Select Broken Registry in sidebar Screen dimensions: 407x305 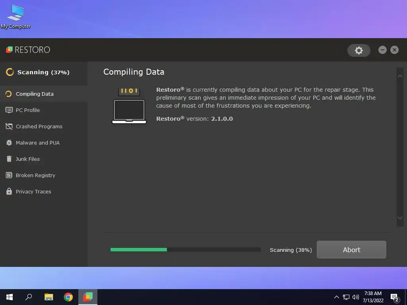click(44, 175)
